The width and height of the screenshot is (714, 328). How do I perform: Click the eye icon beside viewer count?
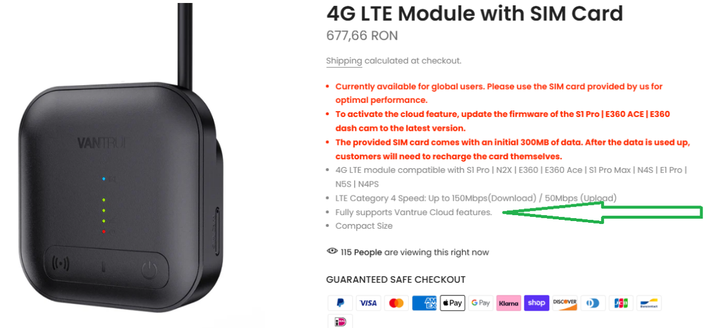(333, 251)
